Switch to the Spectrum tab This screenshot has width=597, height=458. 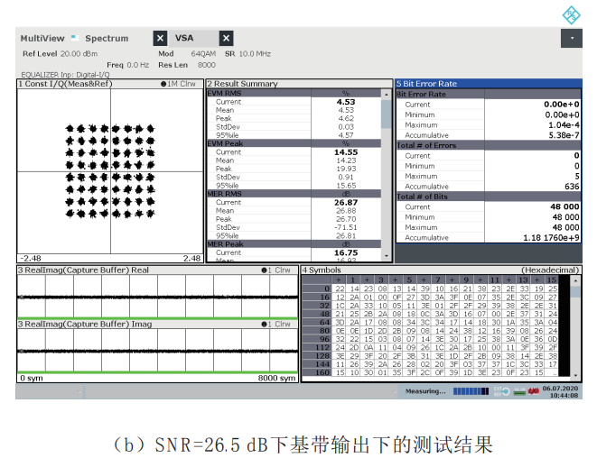[x=107, y=39]
